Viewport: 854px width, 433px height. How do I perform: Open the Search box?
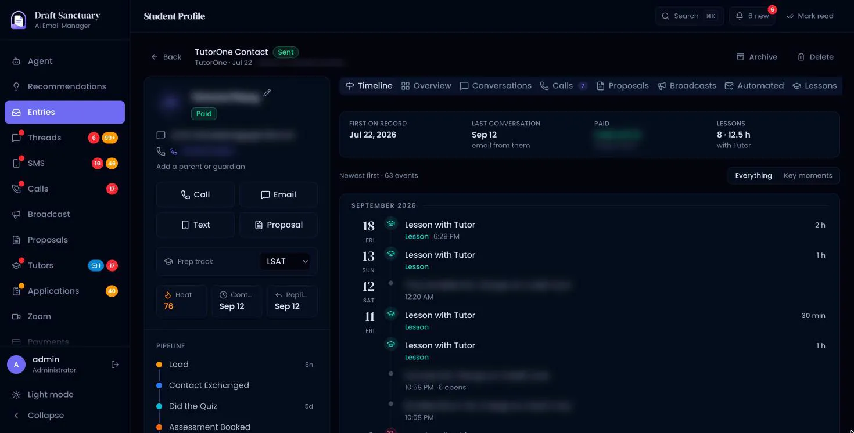coord(690,16)
